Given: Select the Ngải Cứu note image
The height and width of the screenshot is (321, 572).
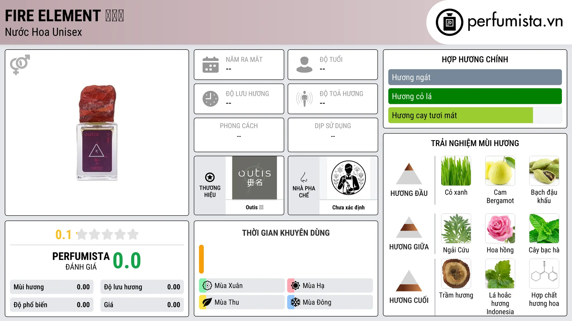Looking at the screenshot, I should click(456, 228).
